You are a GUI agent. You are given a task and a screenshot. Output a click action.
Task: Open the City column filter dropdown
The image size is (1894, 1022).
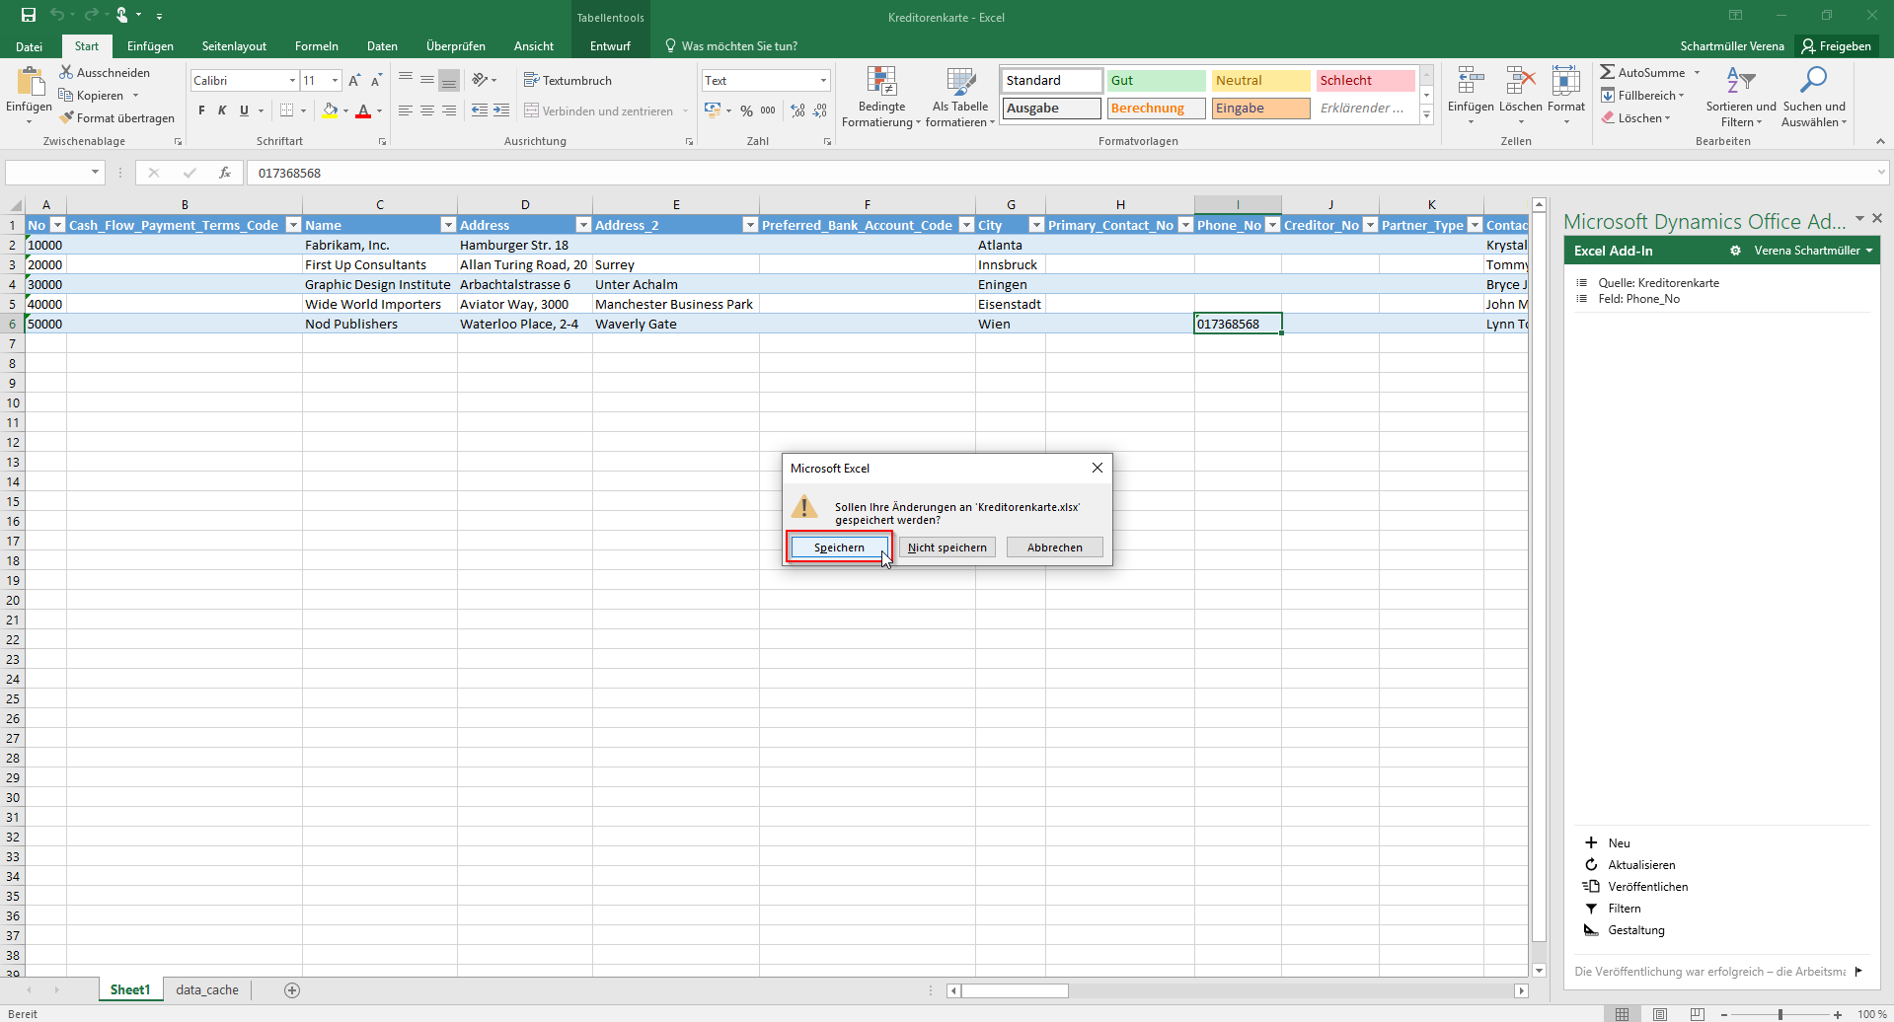[1036, 225]
